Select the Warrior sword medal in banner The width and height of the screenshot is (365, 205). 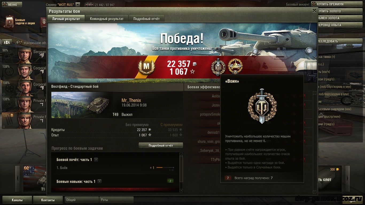[218, 67]
